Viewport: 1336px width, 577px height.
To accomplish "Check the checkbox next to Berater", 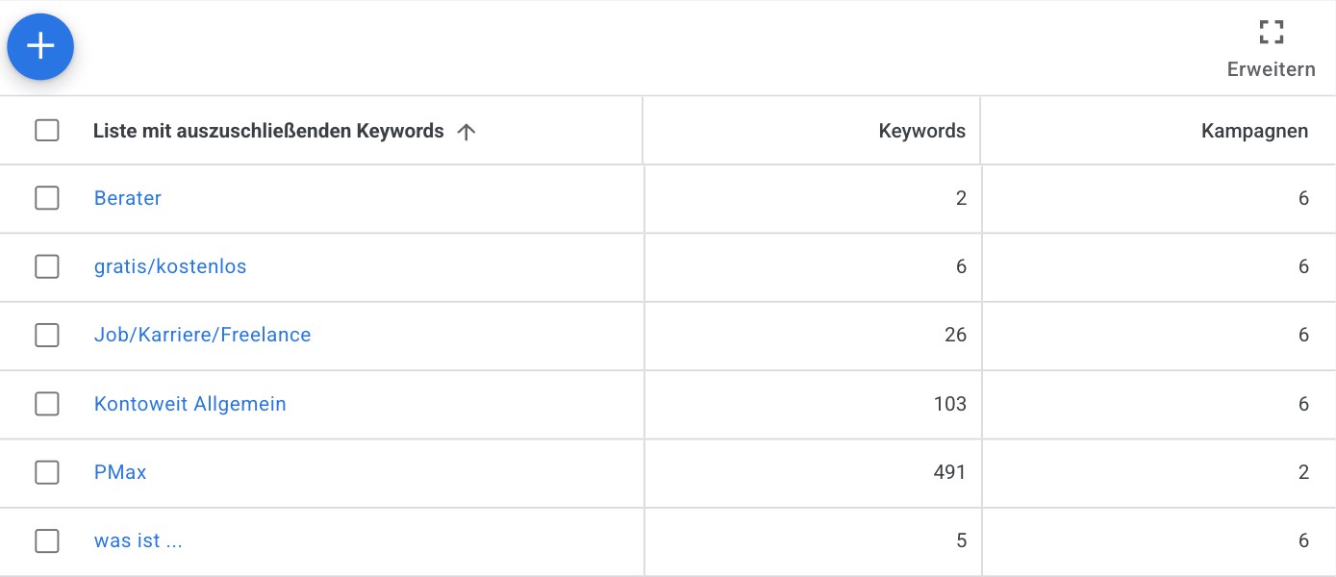I will coord(47,198).
